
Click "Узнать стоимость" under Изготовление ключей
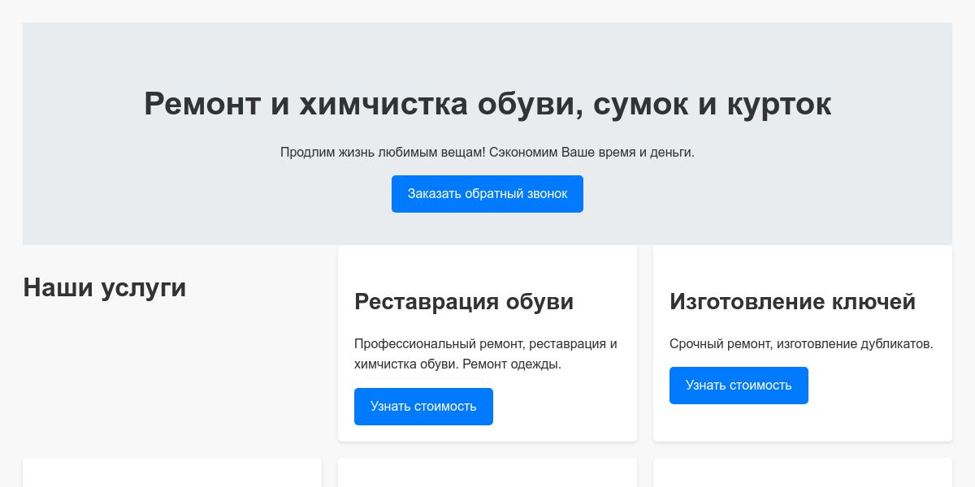(x=739, y=386)
